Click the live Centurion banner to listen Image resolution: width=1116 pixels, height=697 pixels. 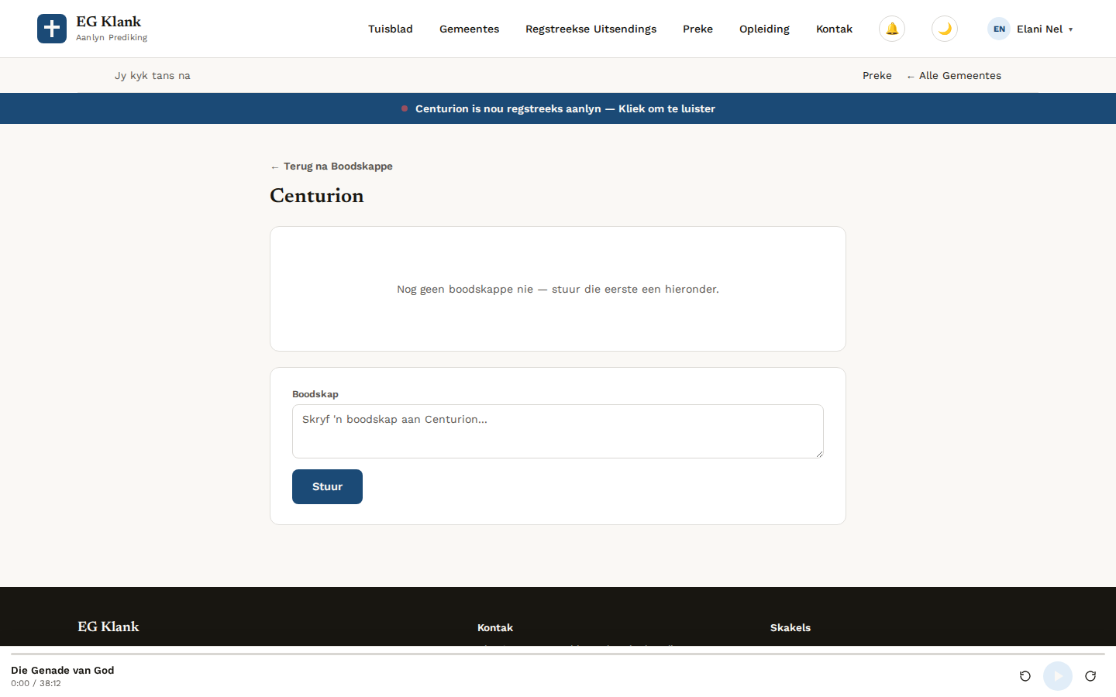pyautogui.click(x=558, y=108)
